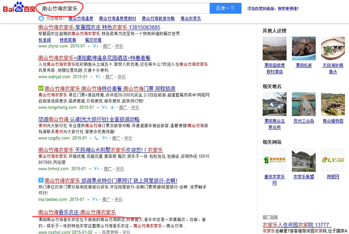The width and height of the screenshot is (349, 234).
Task: Click V2 credibility icon for www.czgdly.com
Action: click(105, 138)
